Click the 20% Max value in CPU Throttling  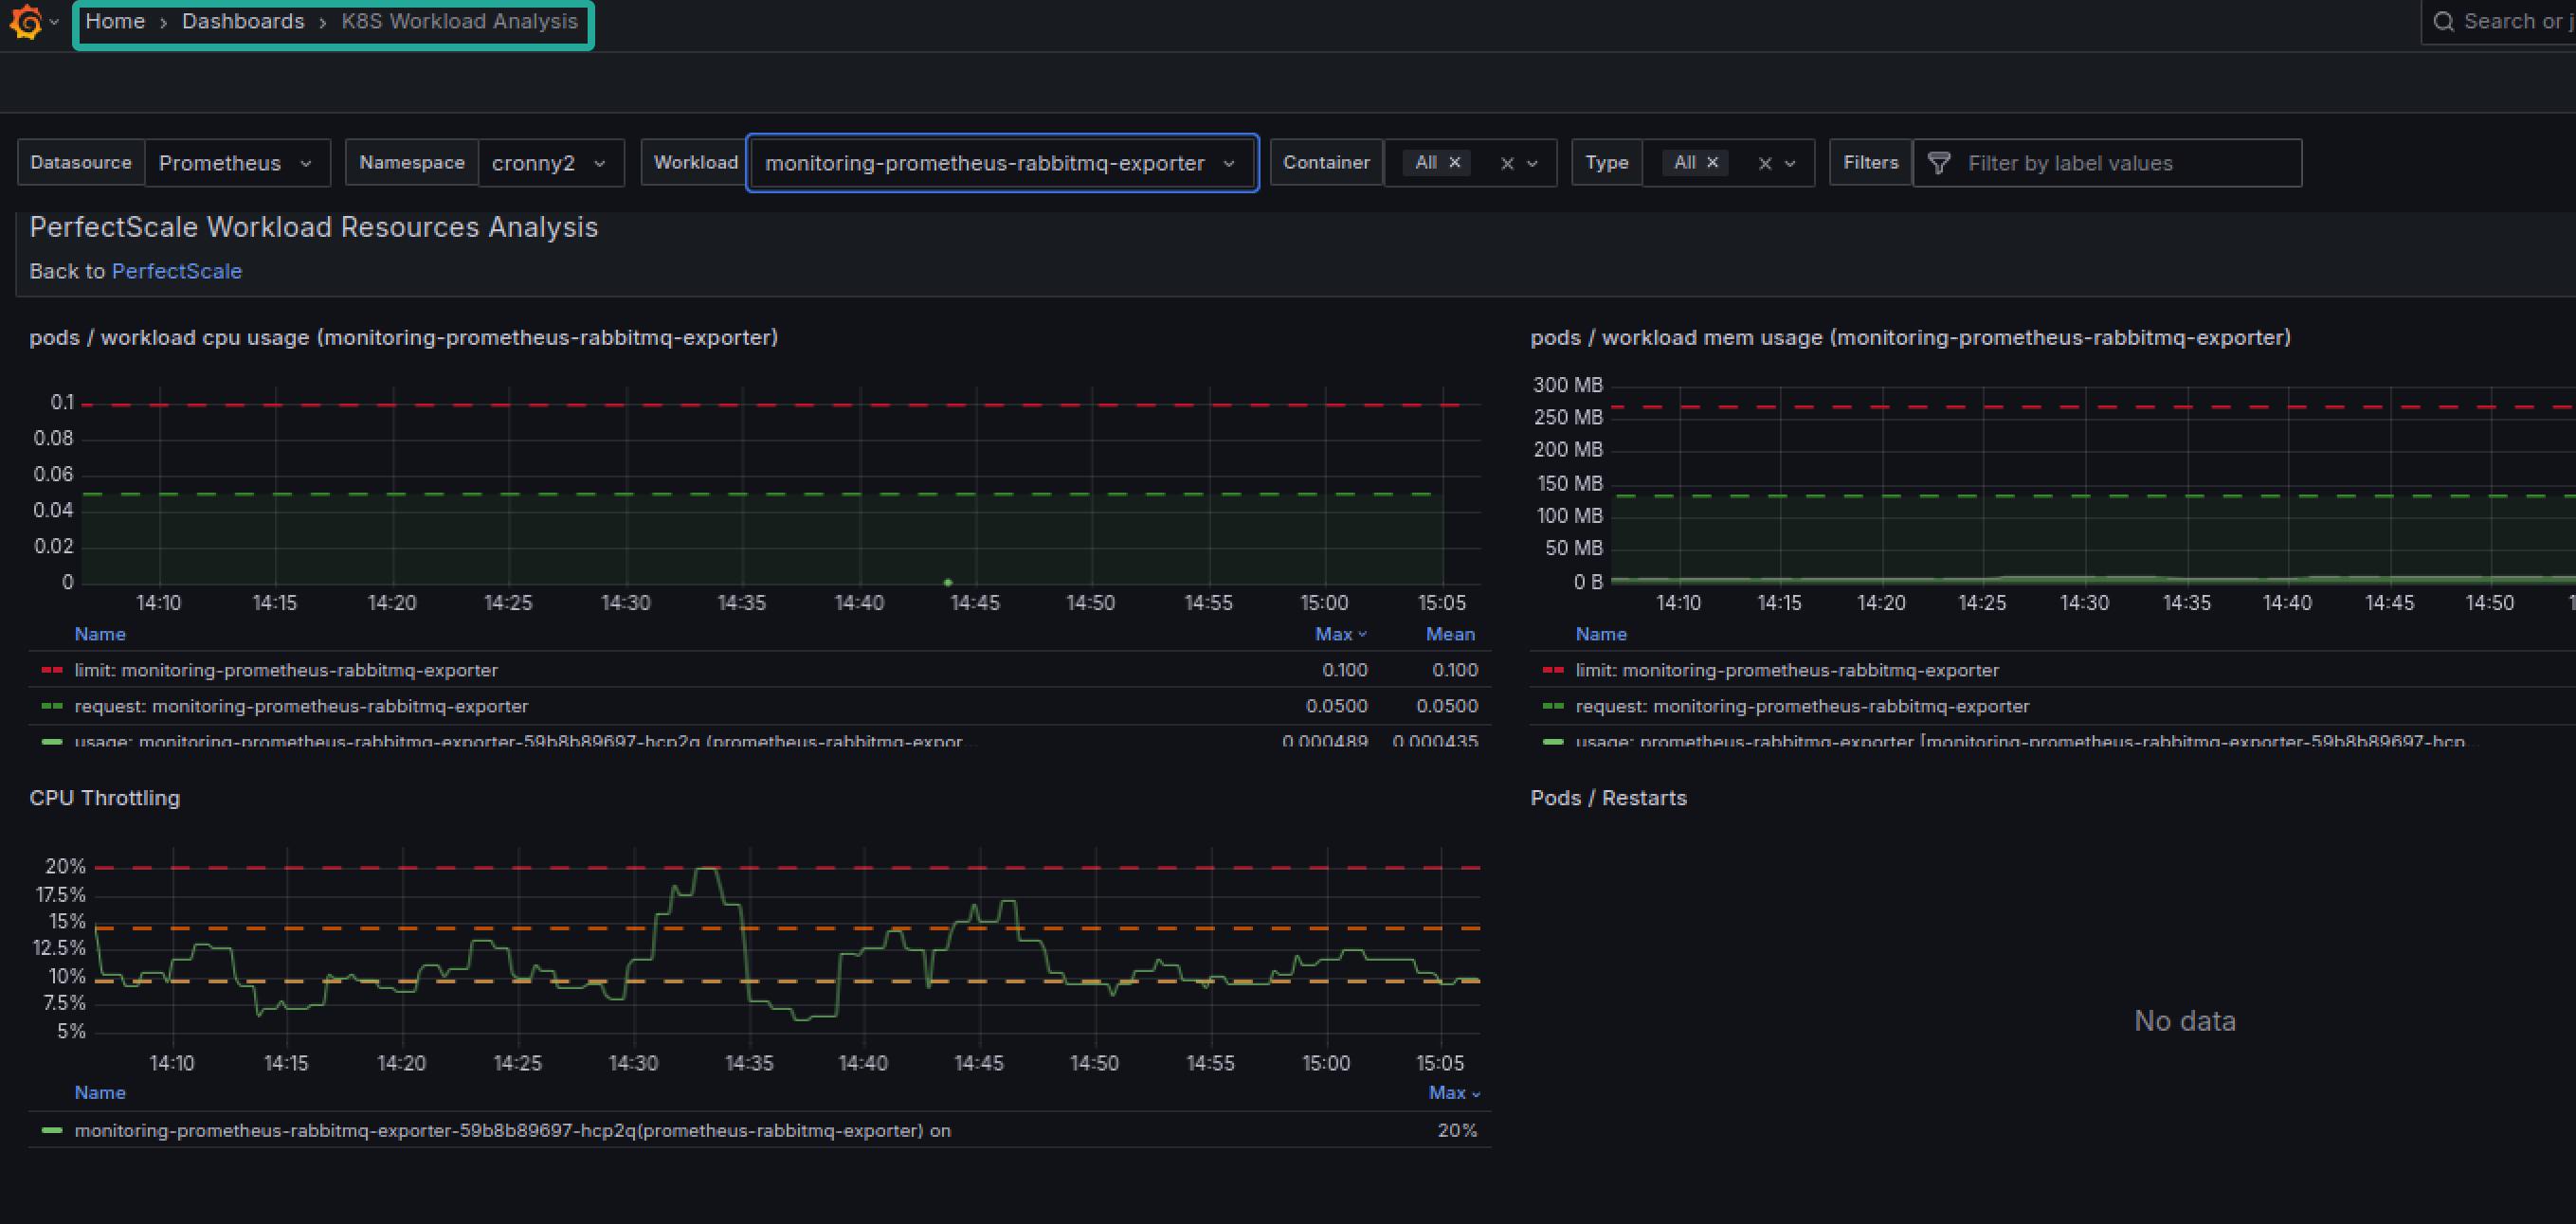[x=1457, y=1131]
